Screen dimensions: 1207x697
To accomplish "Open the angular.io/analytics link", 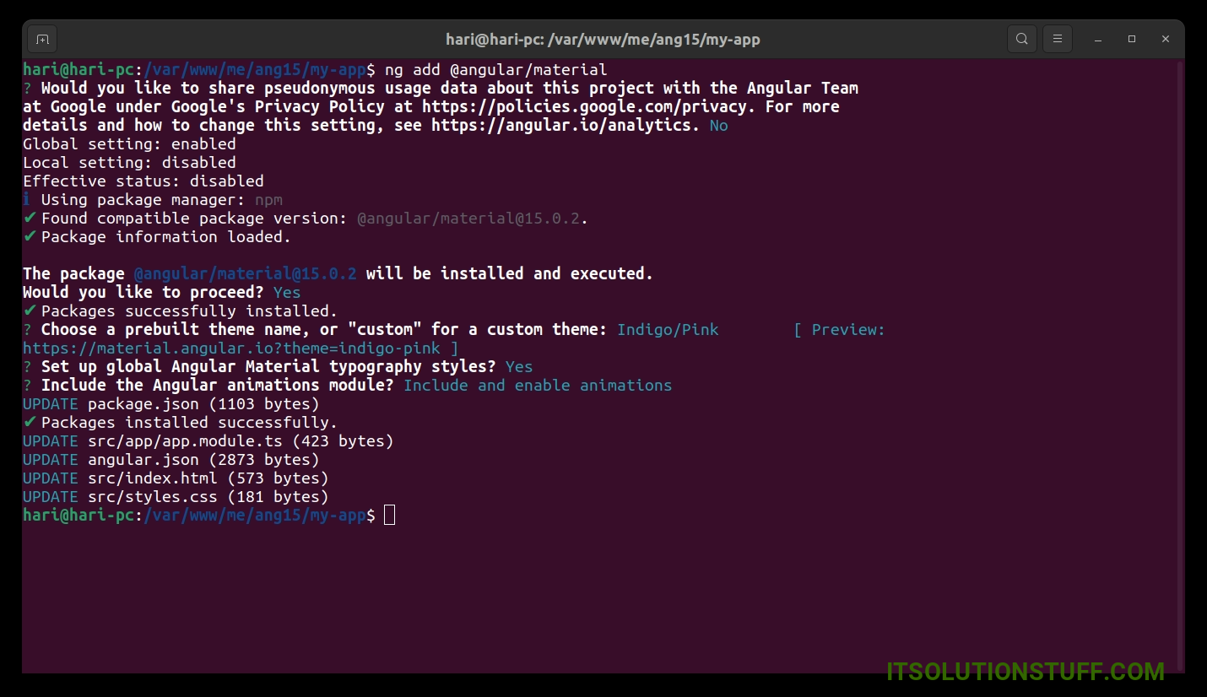I will [x=565, y=126].
